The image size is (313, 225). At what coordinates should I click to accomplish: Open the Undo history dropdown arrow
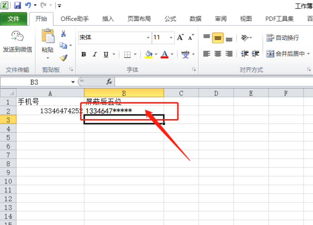35,5
